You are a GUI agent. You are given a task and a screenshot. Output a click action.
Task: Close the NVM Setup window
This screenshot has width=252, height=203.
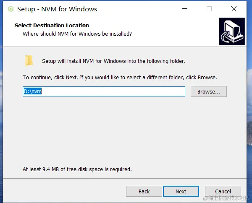coord(234,9)
